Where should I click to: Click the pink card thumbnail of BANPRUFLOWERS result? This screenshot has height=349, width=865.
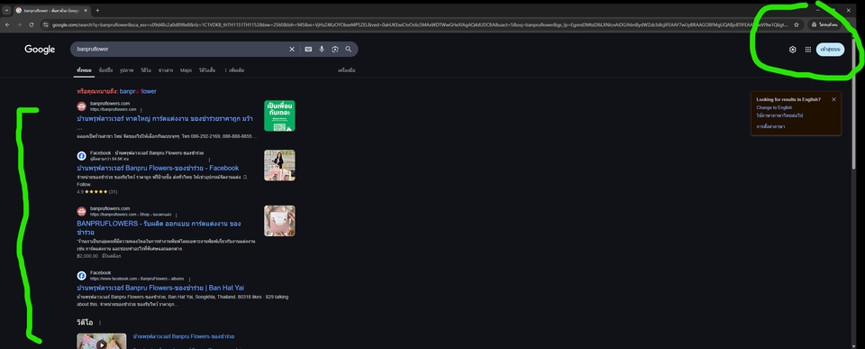pos(279,221)
